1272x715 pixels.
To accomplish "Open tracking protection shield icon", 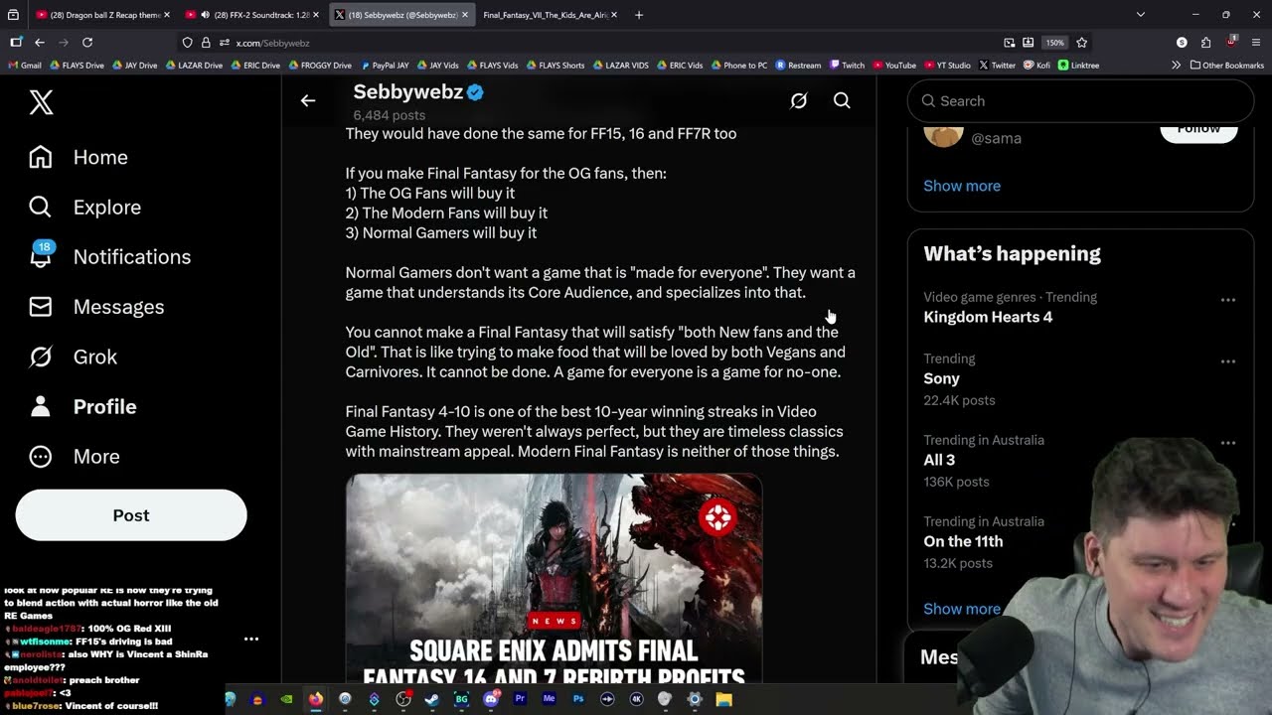I will point(187,43).
